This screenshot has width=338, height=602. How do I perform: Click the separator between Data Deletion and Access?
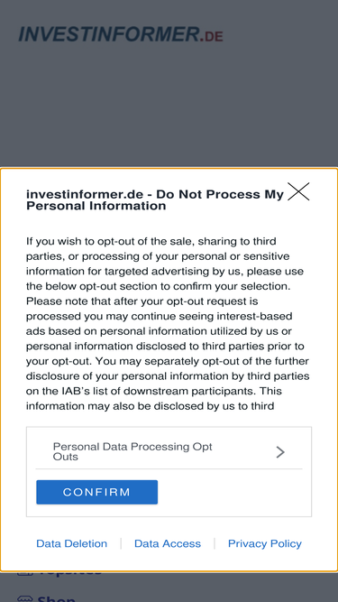tap(121, 543)
